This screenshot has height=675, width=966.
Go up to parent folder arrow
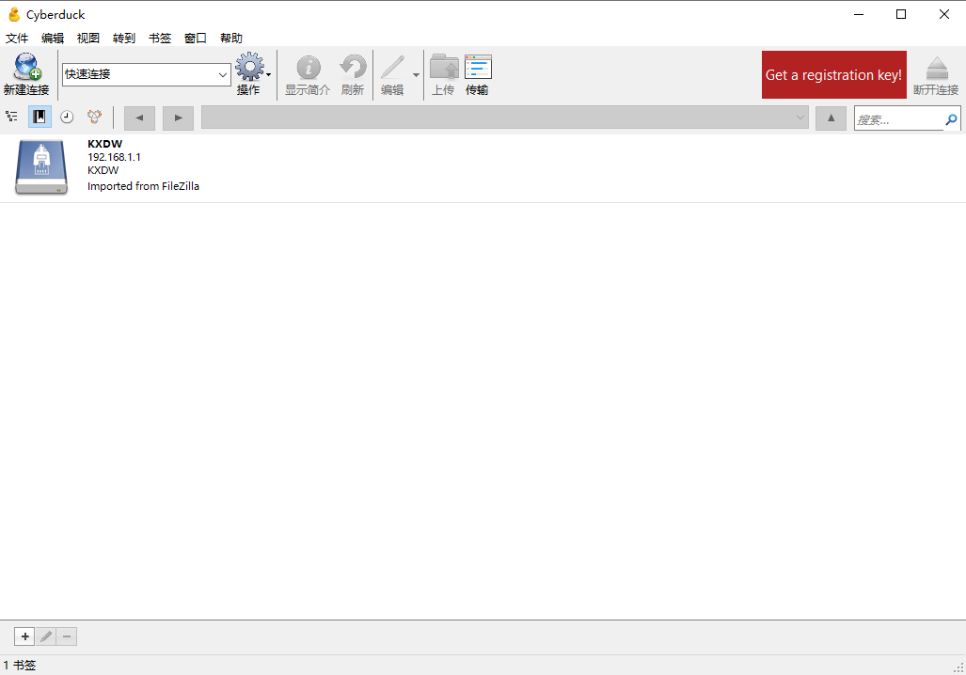(x=831, y=118)
